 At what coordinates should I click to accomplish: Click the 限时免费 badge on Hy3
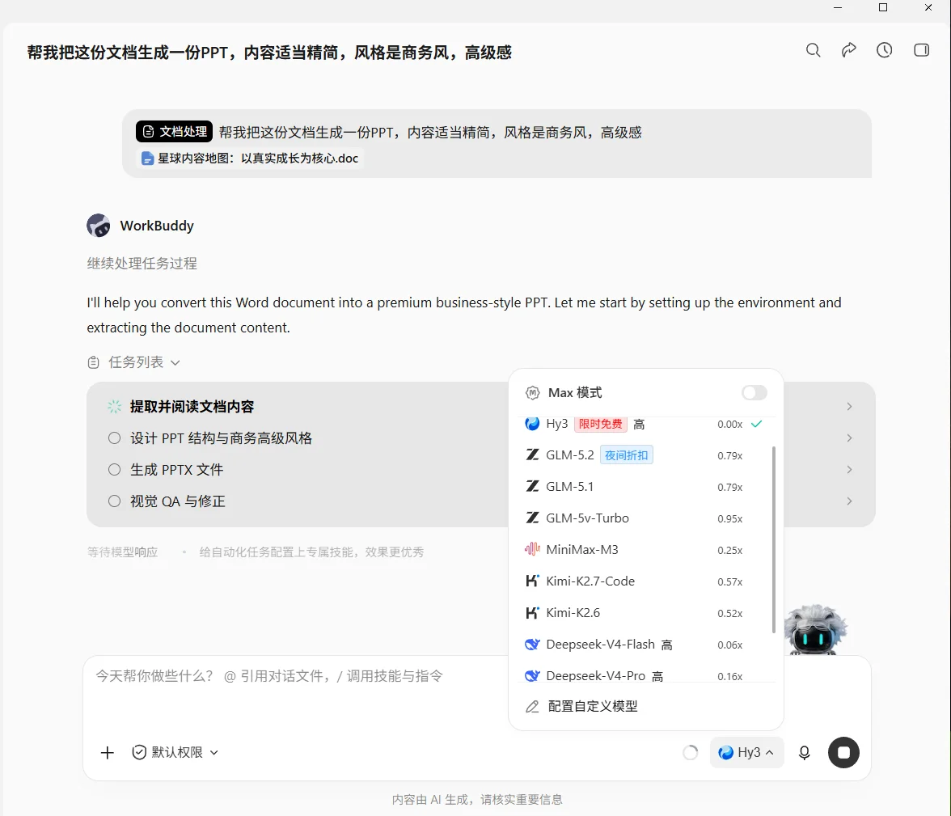(x=600, y=424)
